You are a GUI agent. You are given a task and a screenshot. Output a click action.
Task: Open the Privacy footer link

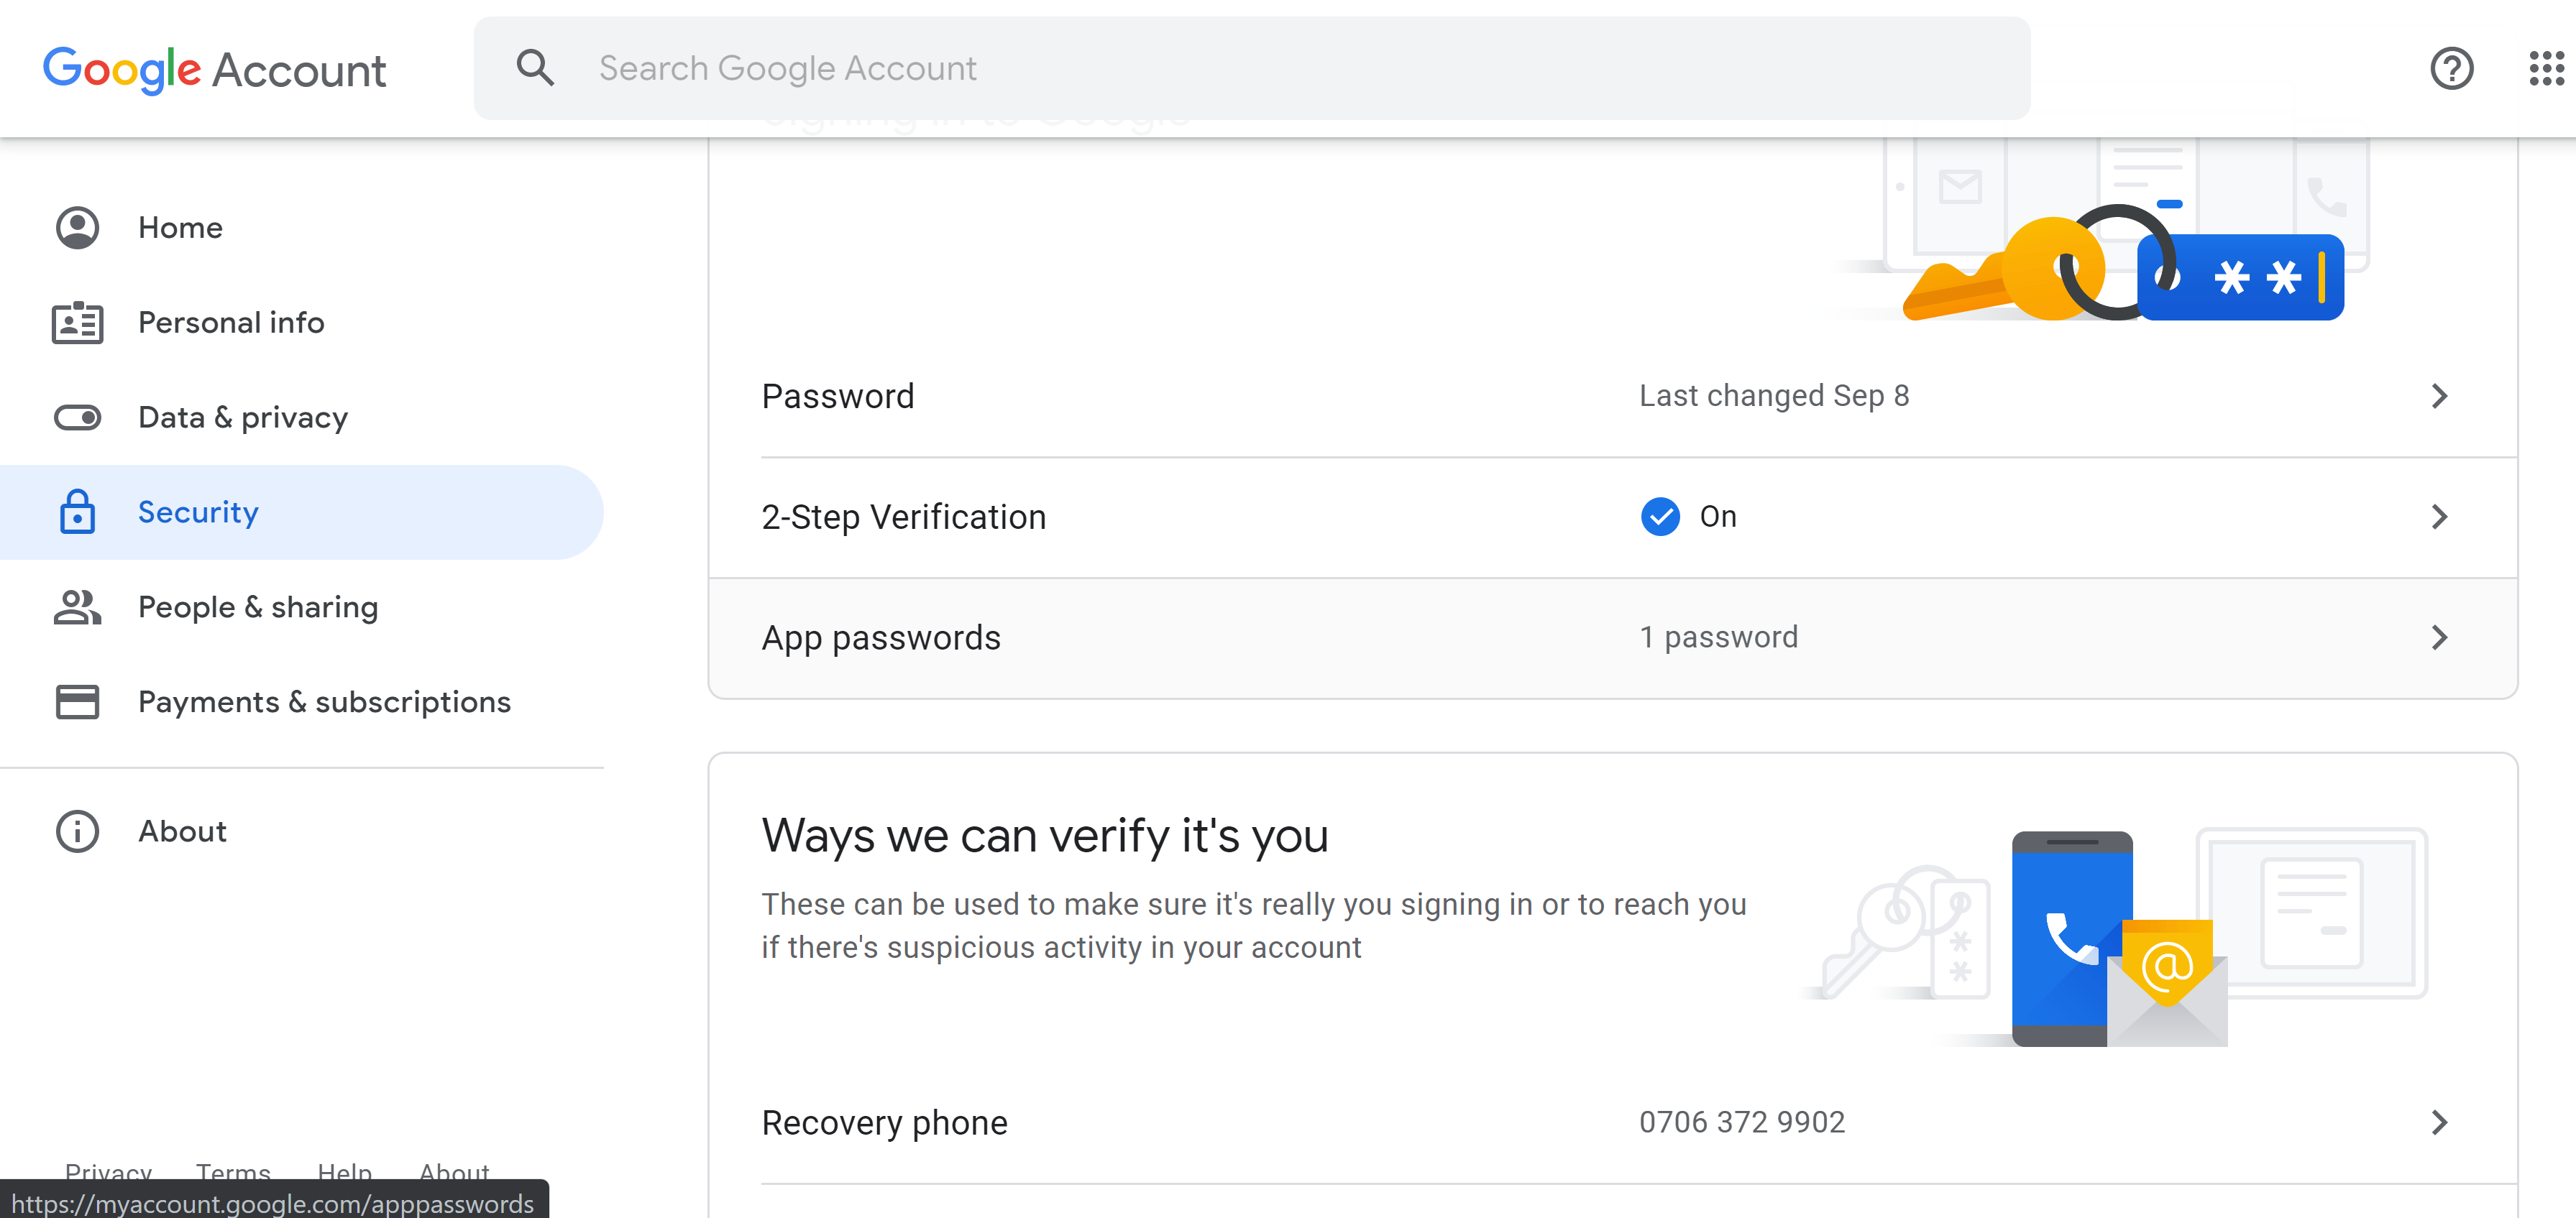108,1172
